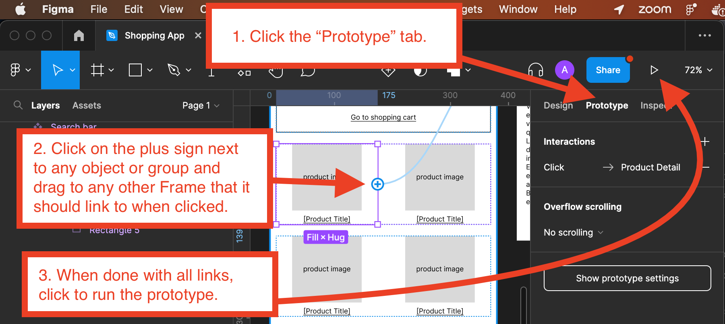Open the Window menu

(518, 9)
